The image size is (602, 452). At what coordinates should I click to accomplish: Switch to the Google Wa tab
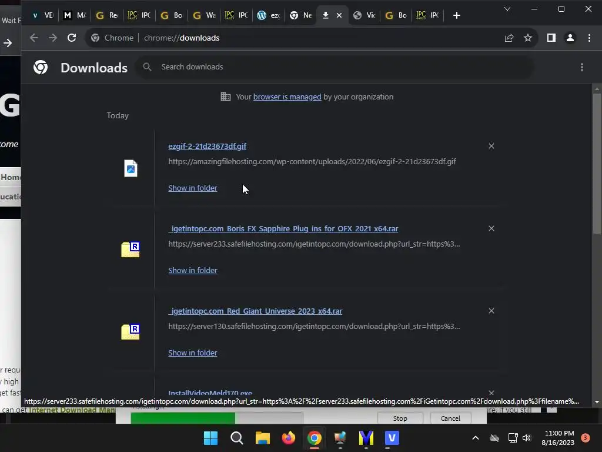coord(204,15)
